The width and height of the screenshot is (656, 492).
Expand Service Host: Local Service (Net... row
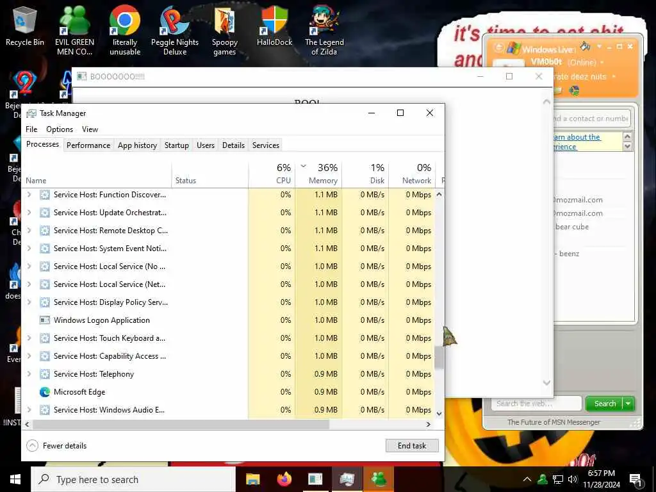click(x=29, y=284)
